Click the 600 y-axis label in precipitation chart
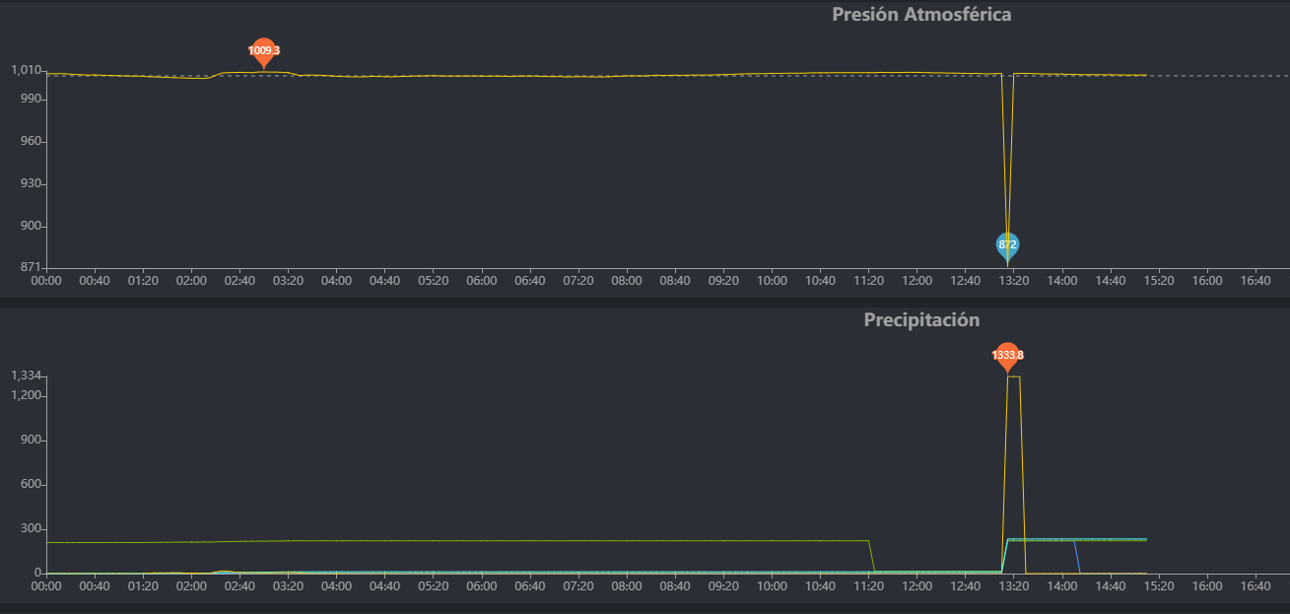1290x614 pixels. click(30, 485)
